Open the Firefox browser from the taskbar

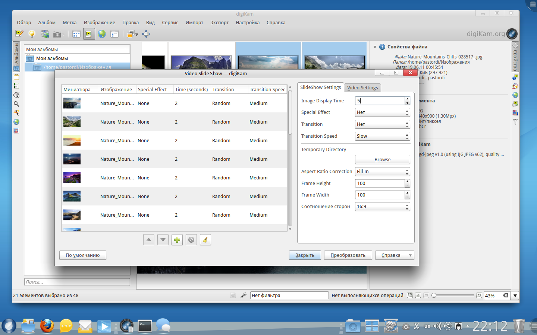pos(47,326)
